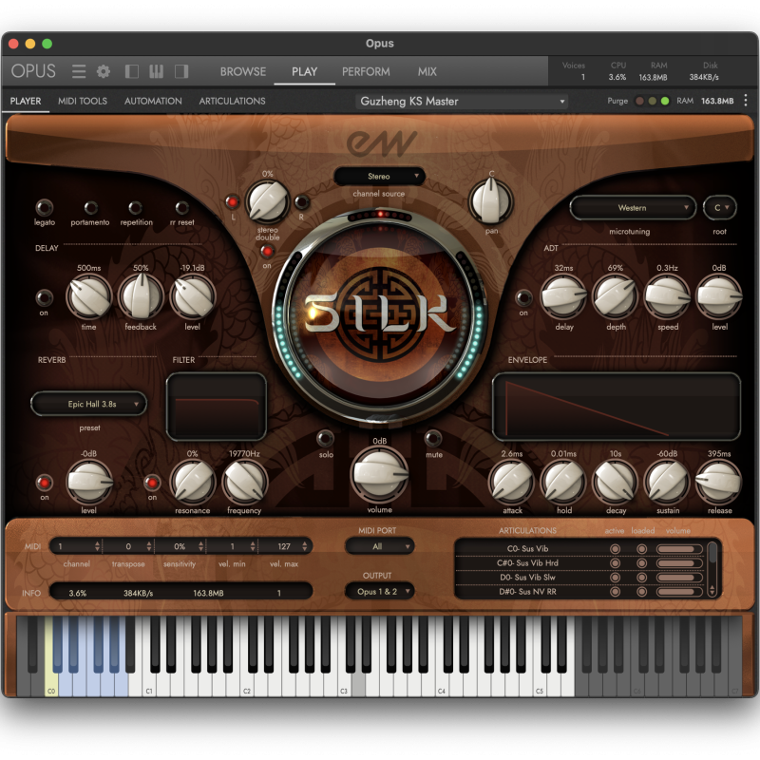The width and height of the screenshot is (760, 760).
Task: Open the settings gear
Action: click(x=104, y=72)
